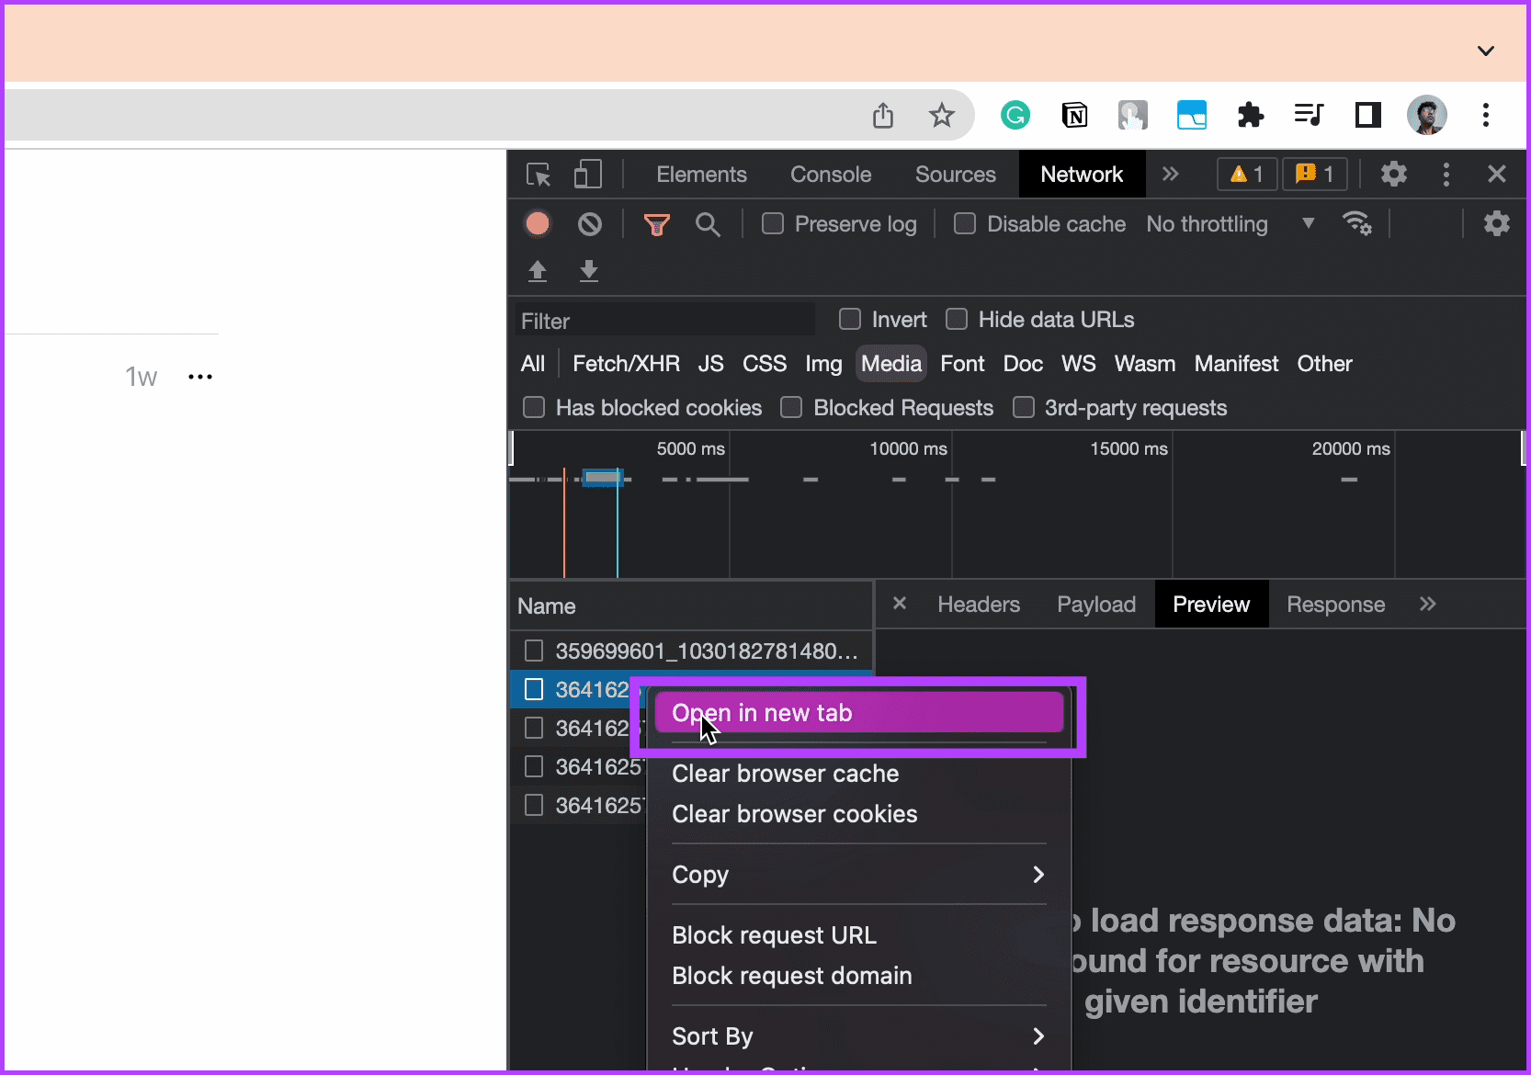Switch to the Response tab
The image size is (1531, 1075).
click(x=1335, y=604)
